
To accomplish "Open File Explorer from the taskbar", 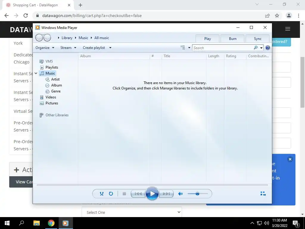I will (x=36, y=223).
